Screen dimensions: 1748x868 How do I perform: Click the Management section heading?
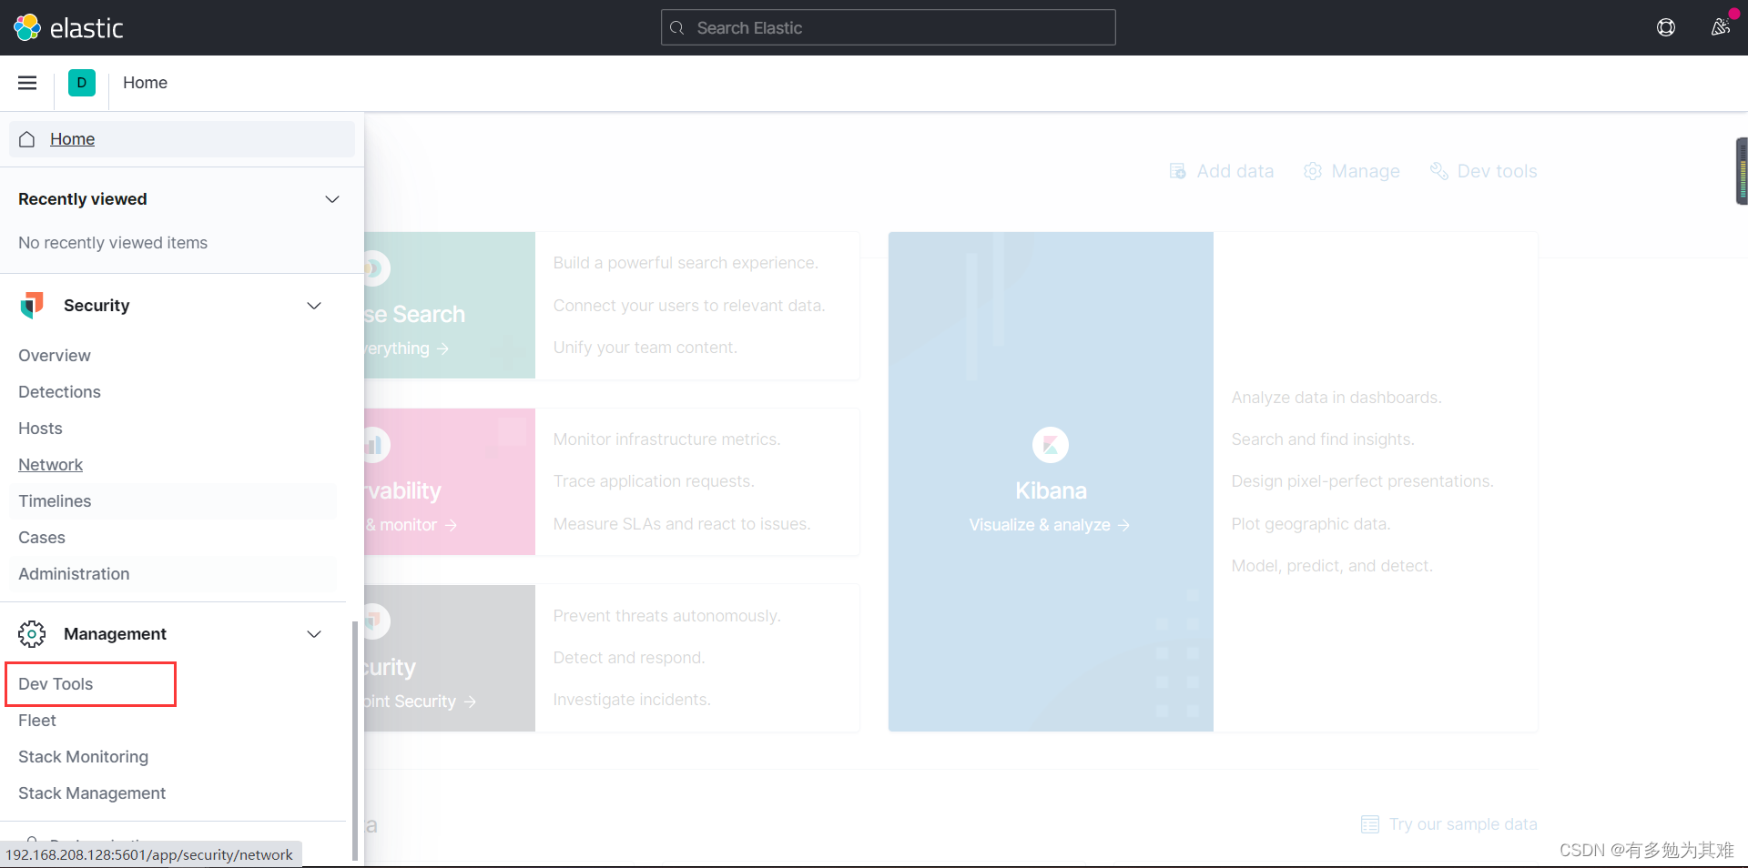tap(115, 634)
